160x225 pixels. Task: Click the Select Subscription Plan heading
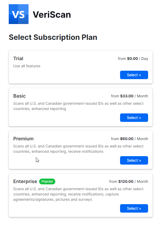(x=53, y=37)
